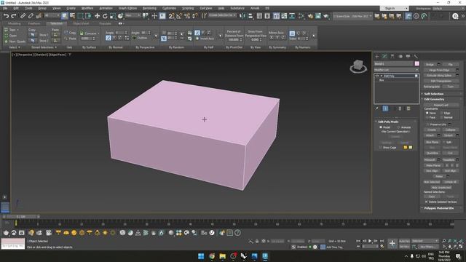This screenshot has height=262, width=466.
Task: Open the Utilities wrench panel tab
Action: [416, 56]
